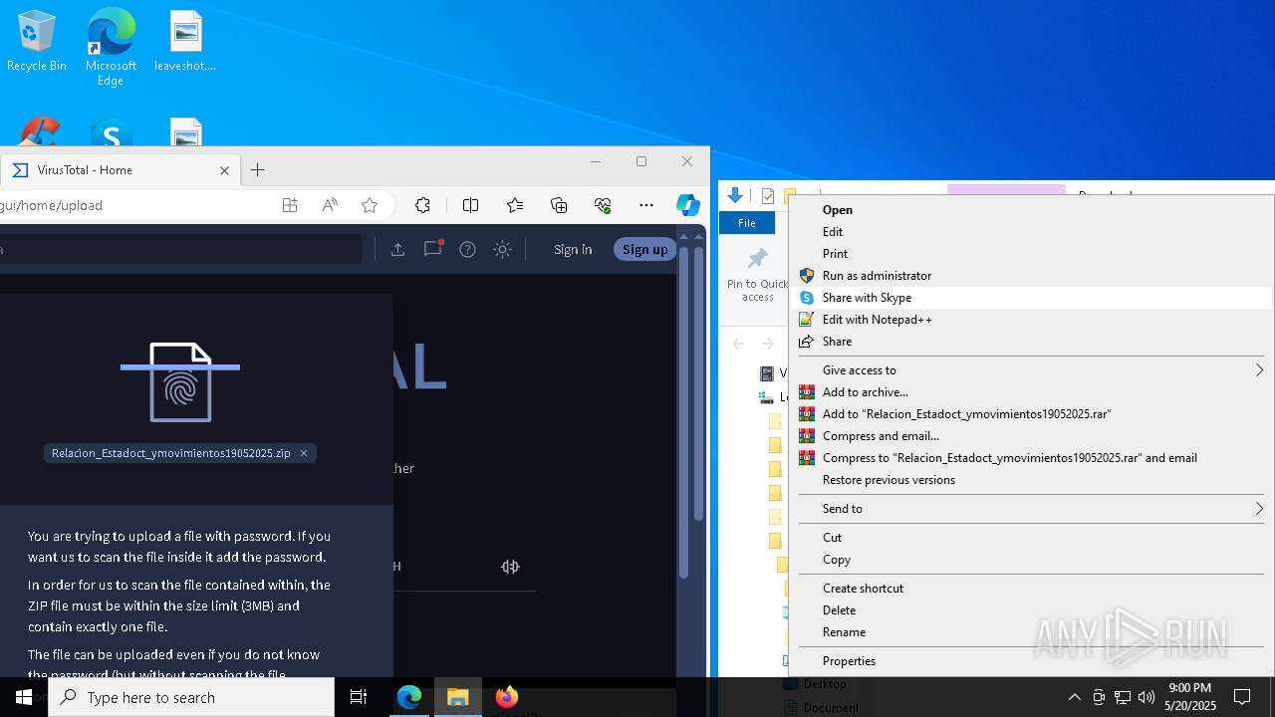Close the VirusTotal - Home tab
This screenshot has width=1275, height=717.
tap(224, 170)
